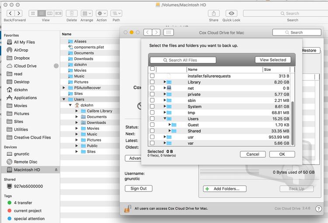Screen dimensions: 328x223
Task: Select the 4 transfer green tag
Action: click(x=23, y=203)
